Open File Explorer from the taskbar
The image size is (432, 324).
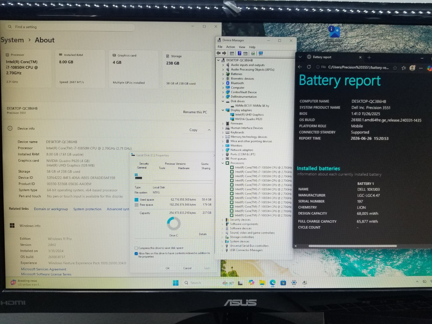(x=262, y=283)
